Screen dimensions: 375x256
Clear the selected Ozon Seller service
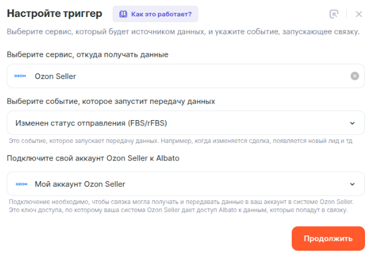click(354, 76)
